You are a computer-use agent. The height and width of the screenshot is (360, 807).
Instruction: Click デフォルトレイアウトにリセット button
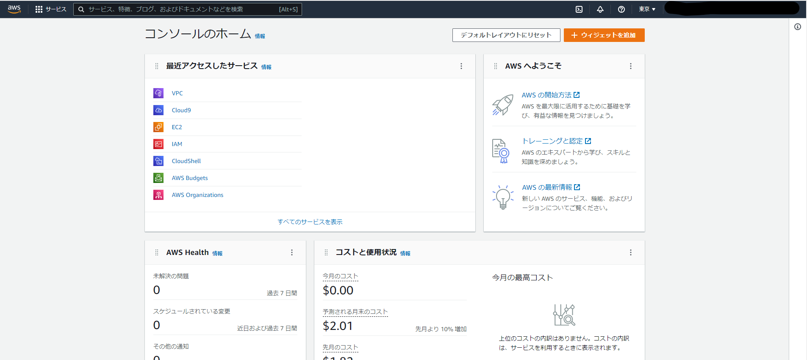click(506, 35)
